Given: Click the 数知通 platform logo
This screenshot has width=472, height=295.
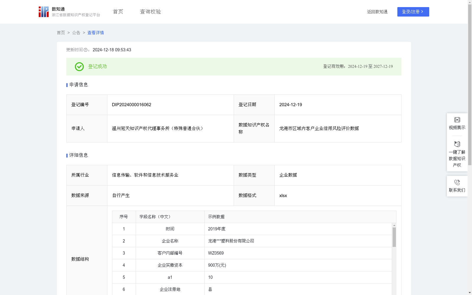Looking at the screenshot, I should pos(69,12).
